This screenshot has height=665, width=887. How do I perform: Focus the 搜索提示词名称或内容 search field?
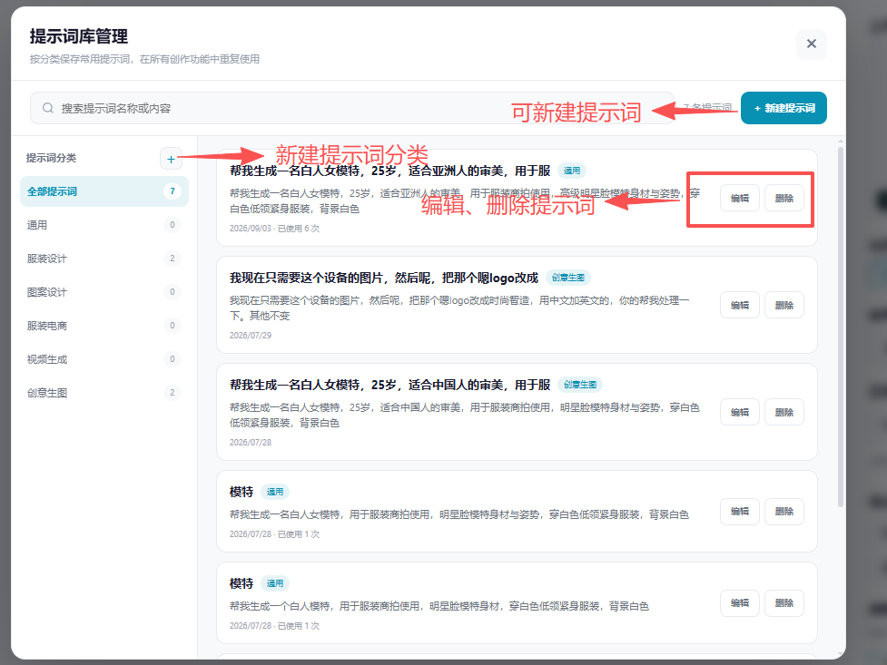352,108
